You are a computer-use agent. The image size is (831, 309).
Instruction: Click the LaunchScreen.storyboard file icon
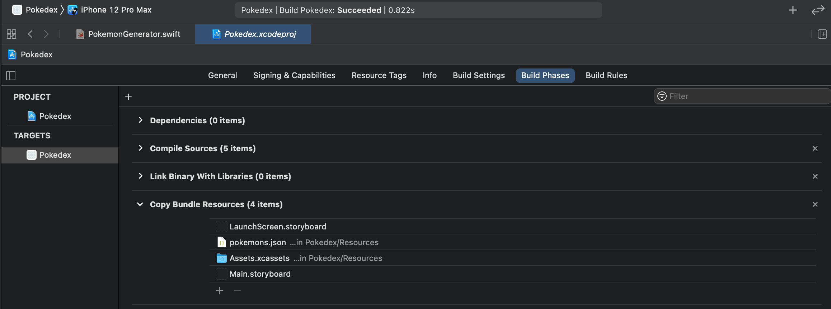(222, 227)
